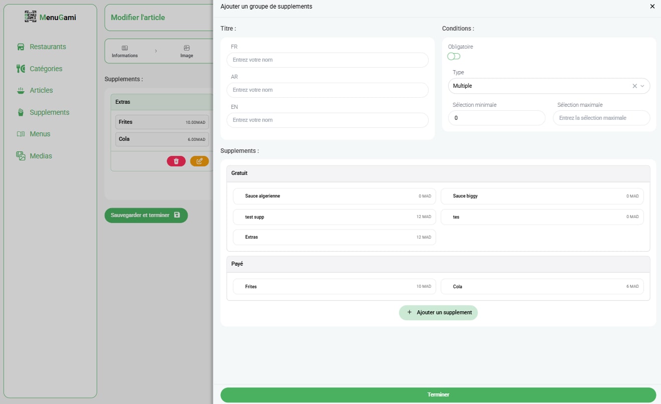Click the Supplements sidebar icon
Screen dimensions: 661x404
(21, 112)
